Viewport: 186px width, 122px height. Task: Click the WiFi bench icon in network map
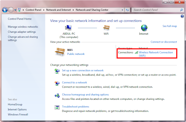[x=106, y=28]
